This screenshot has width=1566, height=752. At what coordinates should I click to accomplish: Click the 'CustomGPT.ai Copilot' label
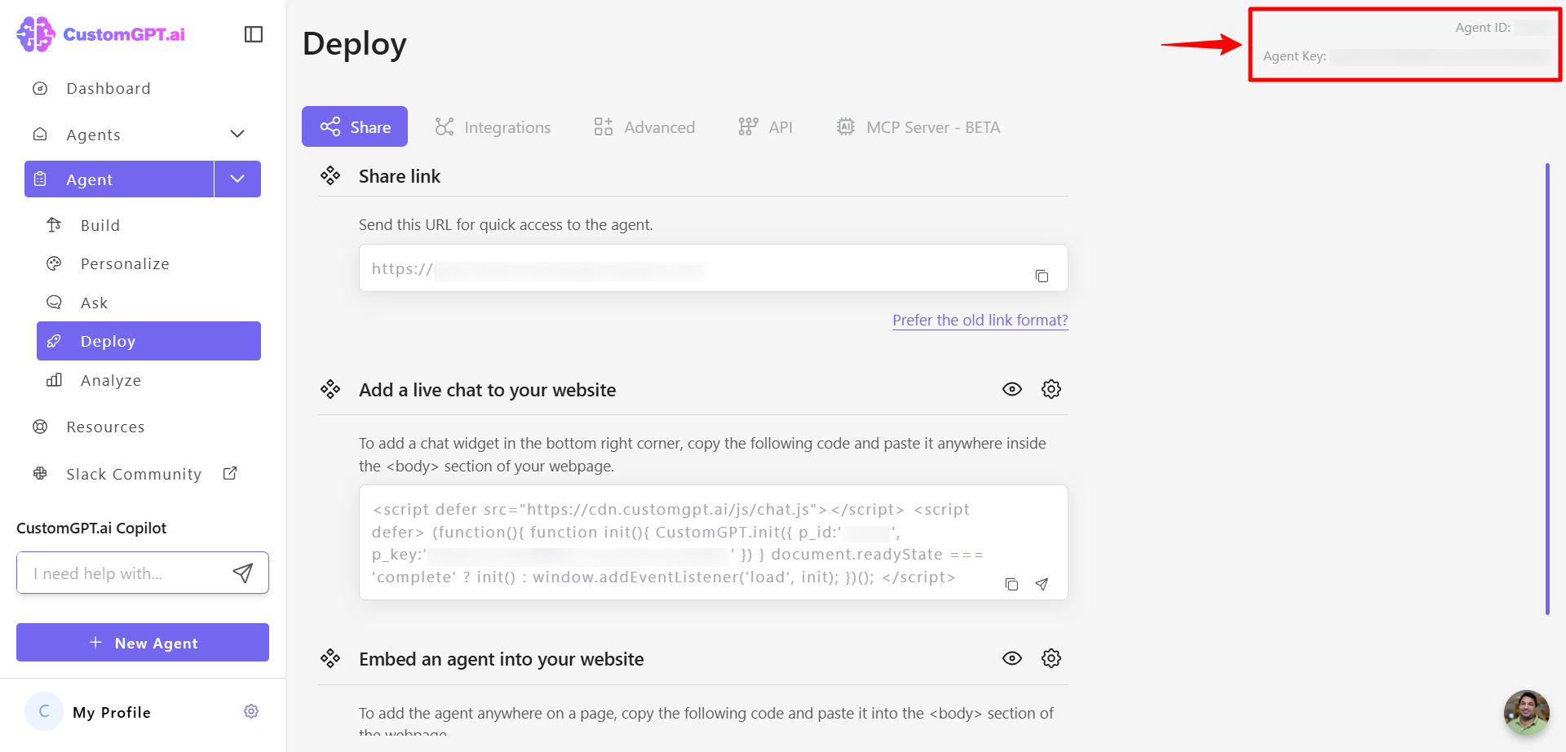[91, 528]
